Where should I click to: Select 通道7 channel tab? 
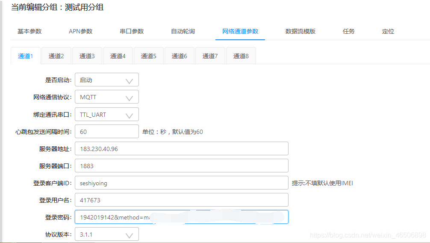(210, 56)
